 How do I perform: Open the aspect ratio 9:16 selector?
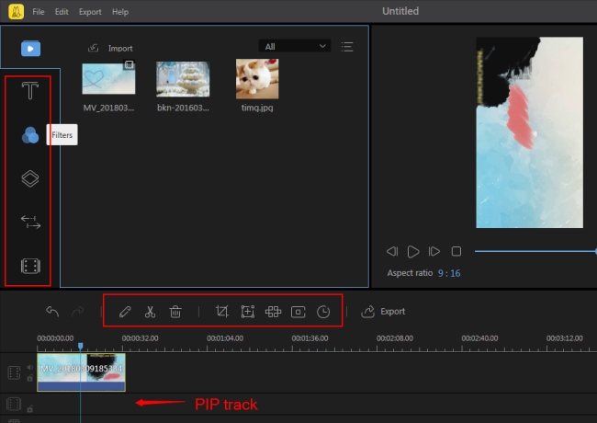coord(448,273)
